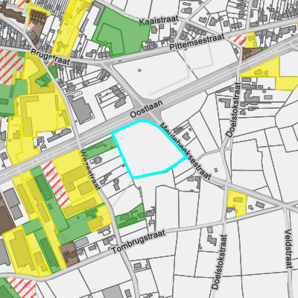Click the green parcel east of Wezestraat
The height and width of the screenshot is (298, 298).
coord(130,215)
